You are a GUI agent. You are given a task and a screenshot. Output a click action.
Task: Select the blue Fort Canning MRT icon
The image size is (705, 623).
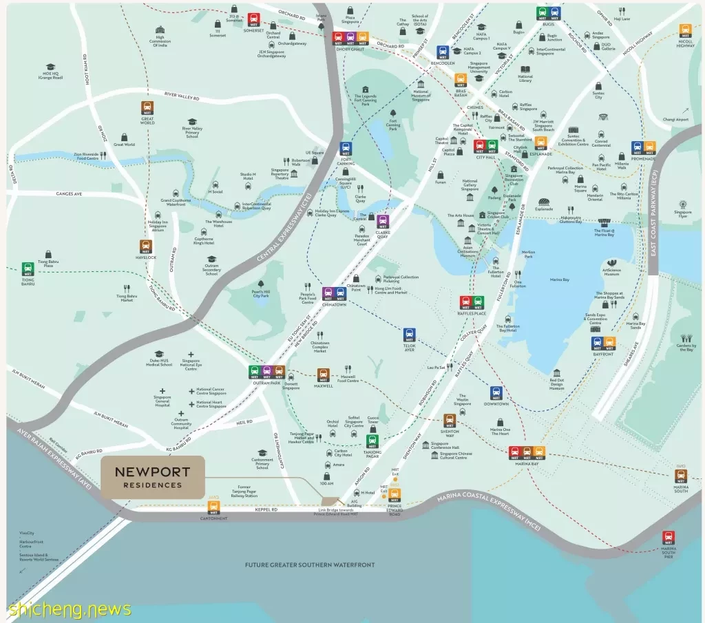pyautogui.click(x=346, y=149)
